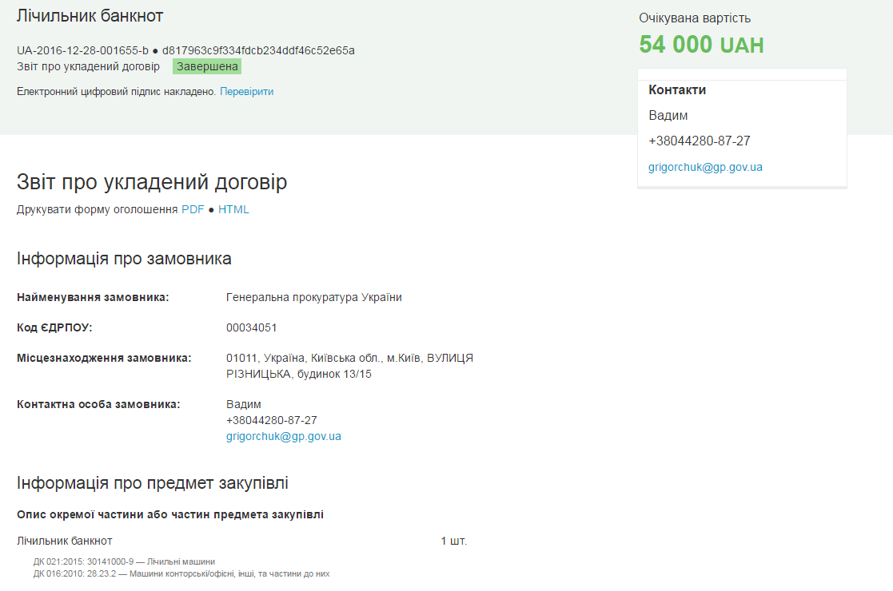893x591 pixels.
Task: Click the Місцезнаходження замовника label
Action: [104, 359]
